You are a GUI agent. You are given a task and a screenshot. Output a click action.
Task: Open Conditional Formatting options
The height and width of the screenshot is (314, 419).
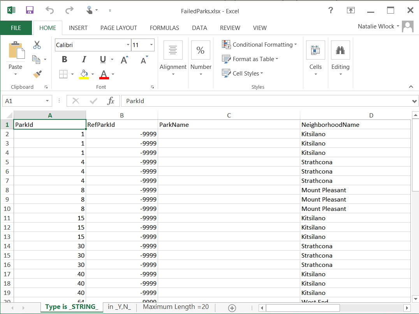coord(259,44)
